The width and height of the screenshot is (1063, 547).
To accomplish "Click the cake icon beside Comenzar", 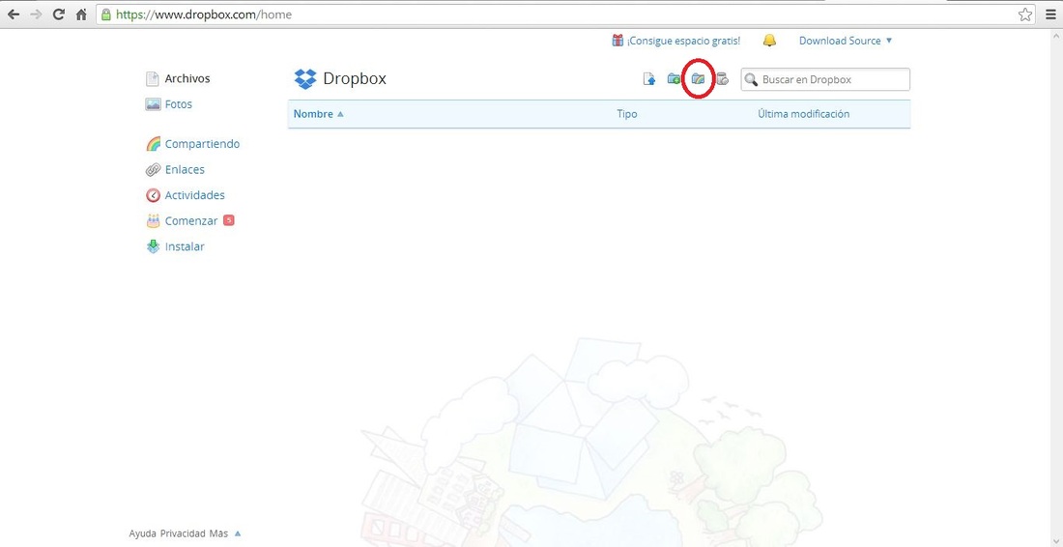I will pyautogui.click(x=154, y=221).
